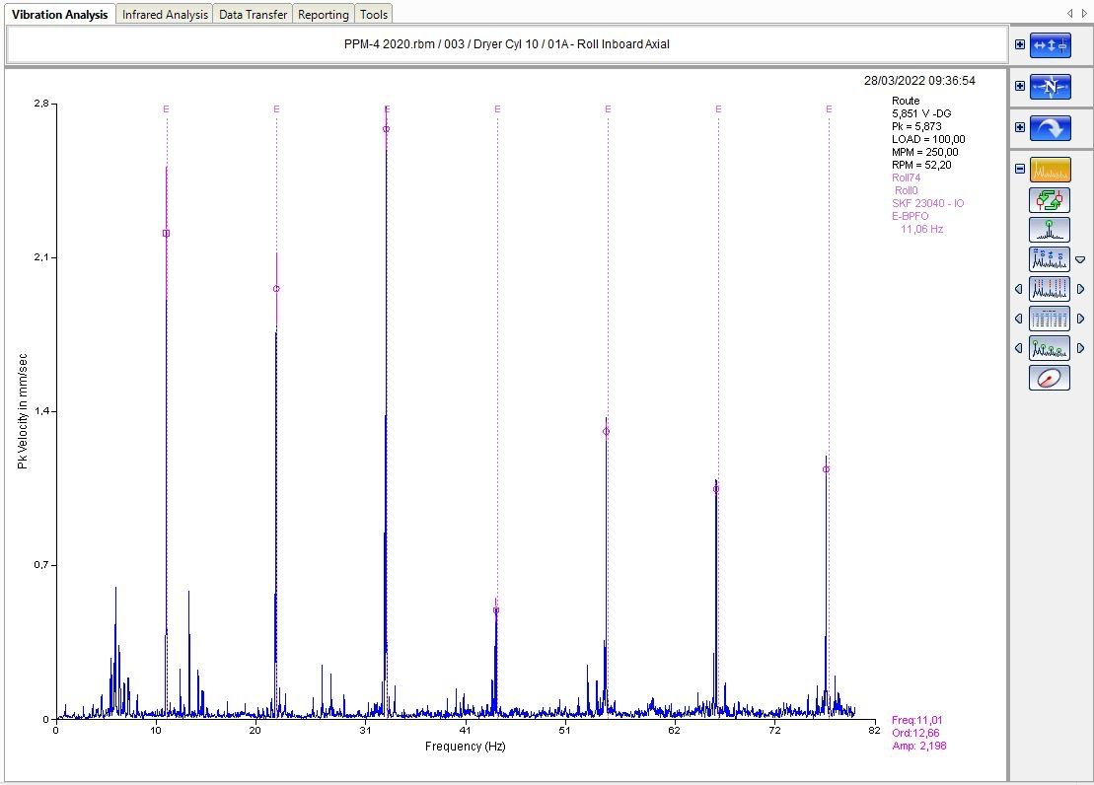Click right arrow beside harmonic grid icon
The image size is (1094, 785).
click(1081, 319)
